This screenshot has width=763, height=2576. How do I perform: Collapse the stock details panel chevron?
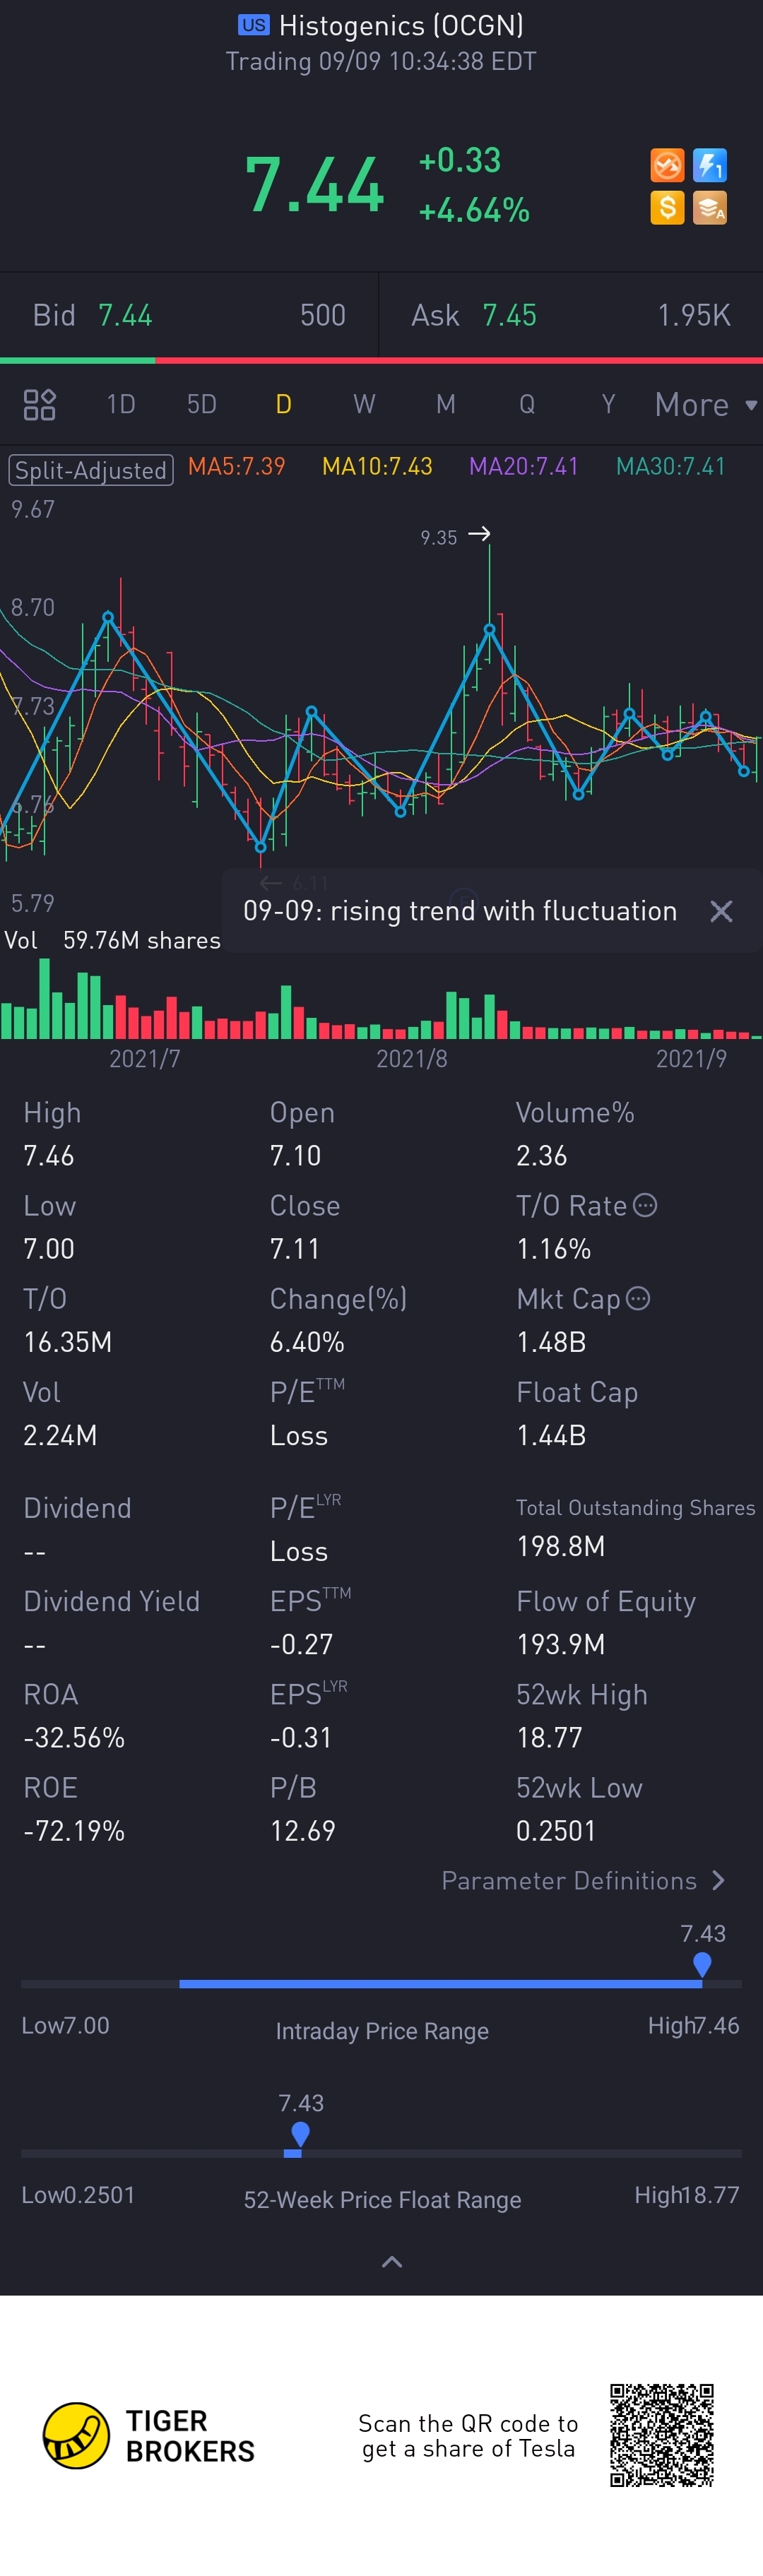tap(392, 2262)
